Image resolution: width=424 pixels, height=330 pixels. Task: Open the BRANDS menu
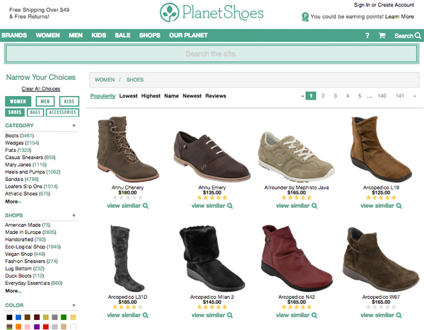14,35
